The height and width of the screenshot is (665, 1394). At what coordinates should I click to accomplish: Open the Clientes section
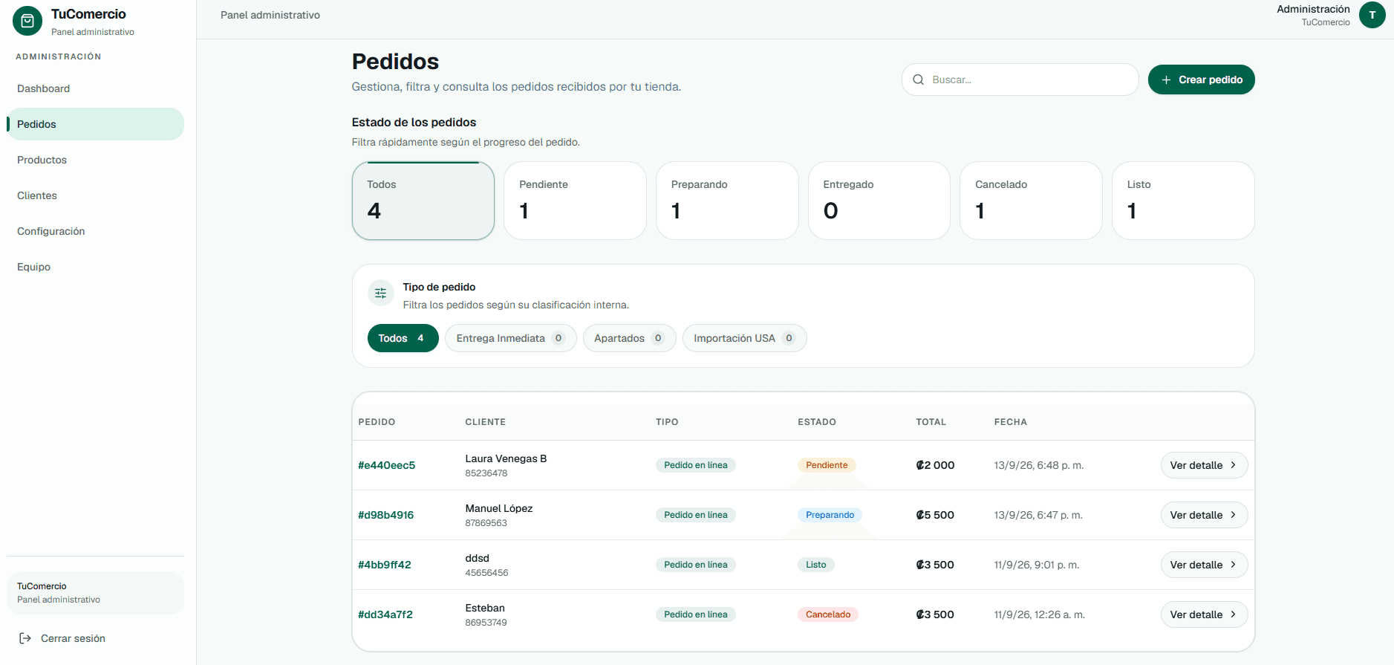tap(95, 195)
